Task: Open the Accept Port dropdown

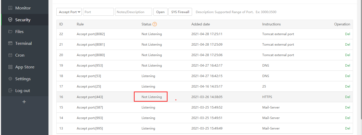Action: (69, 12)
